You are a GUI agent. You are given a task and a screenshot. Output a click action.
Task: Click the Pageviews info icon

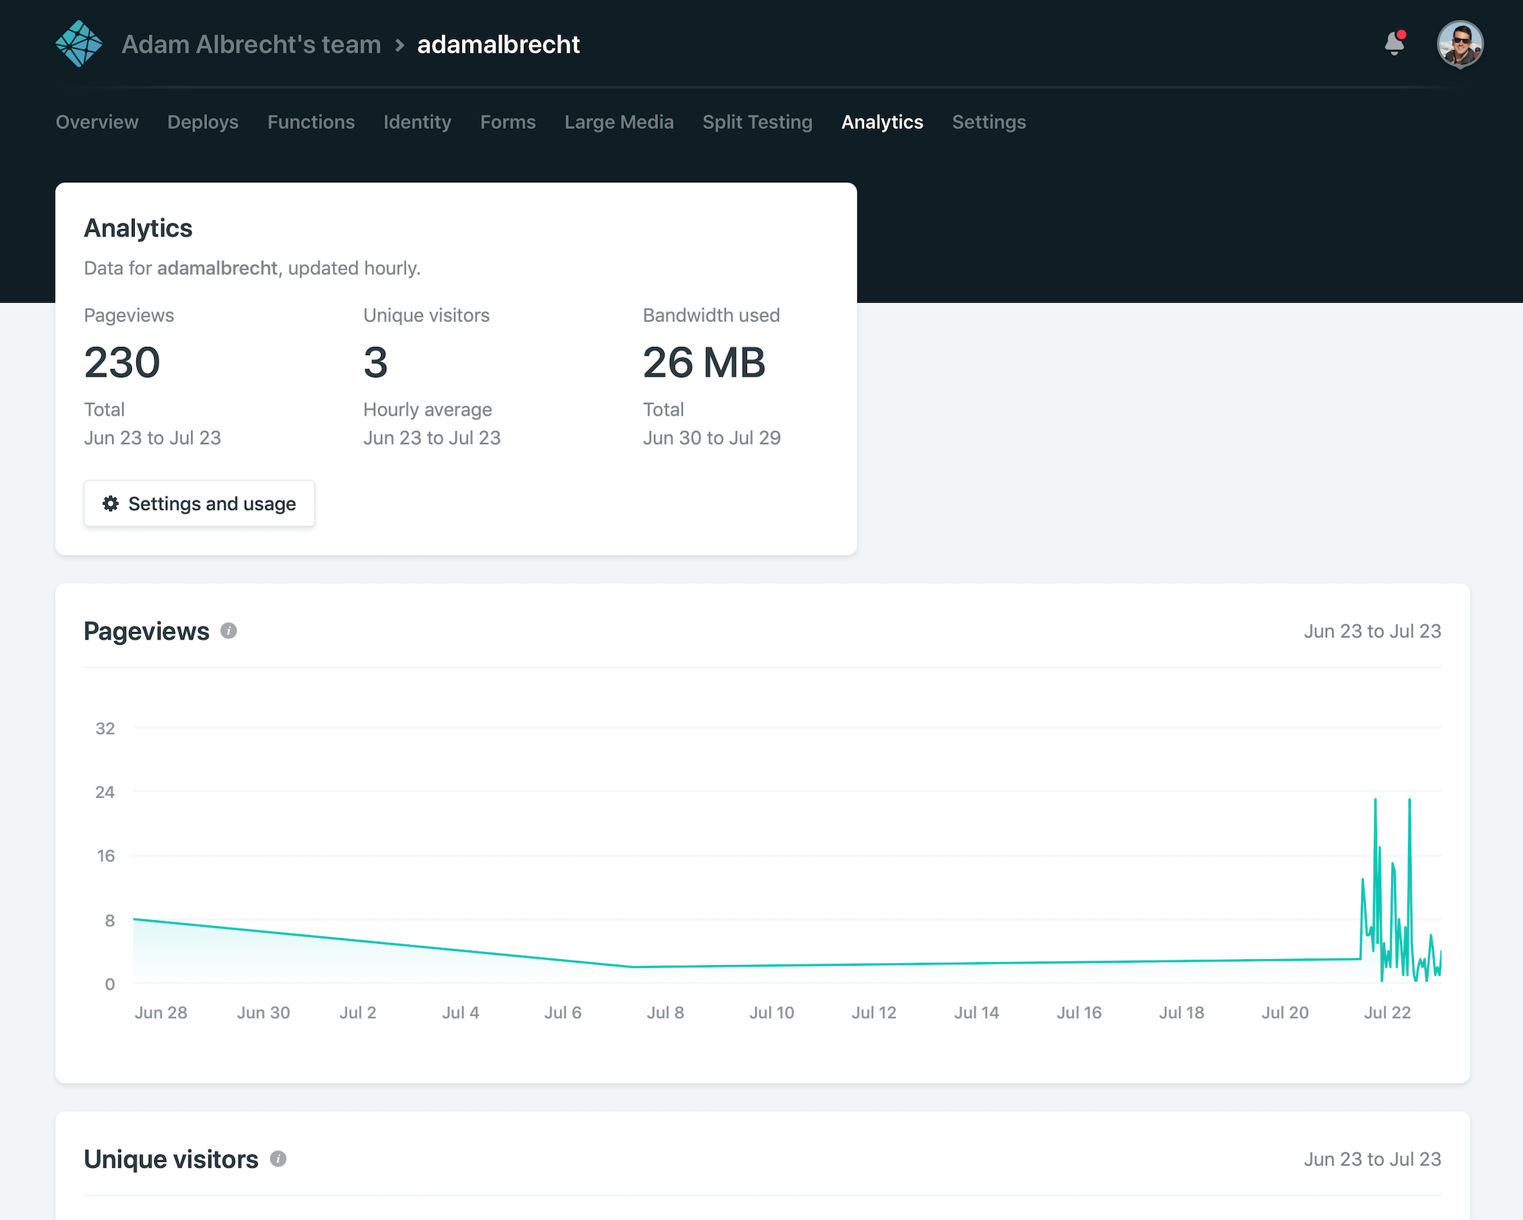tap(228, 631)
